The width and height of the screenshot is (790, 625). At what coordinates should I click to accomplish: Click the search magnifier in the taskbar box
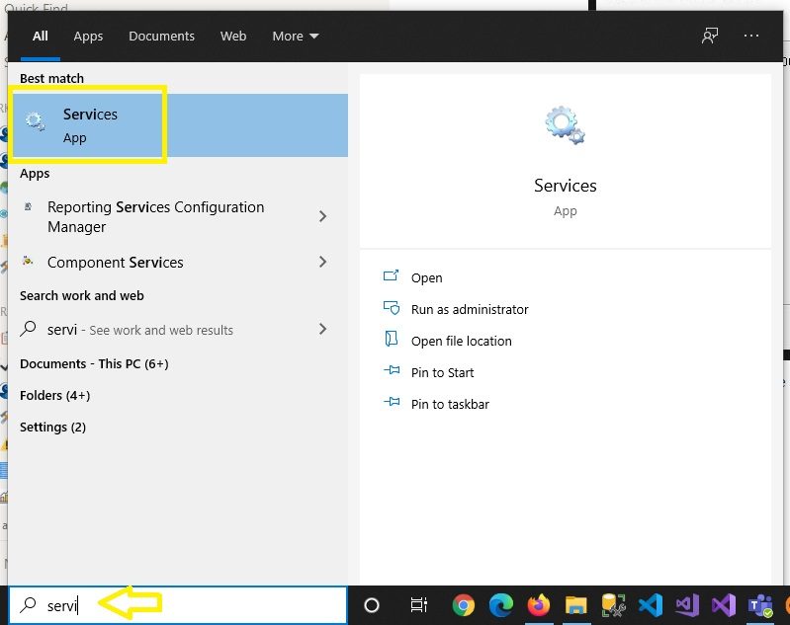click(x=28, y=605)
